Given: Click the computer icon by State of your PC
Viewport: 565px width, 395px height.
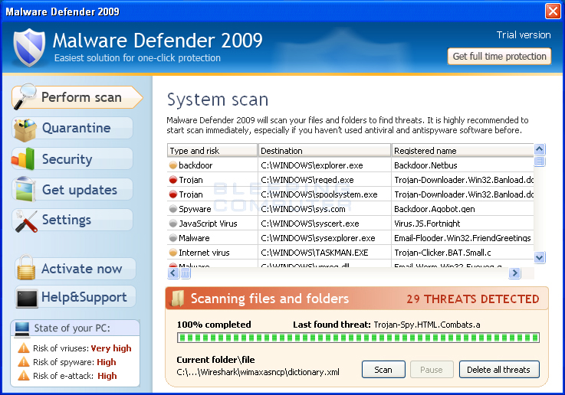Looking at the screenshot, I should [x=22, y=329].
